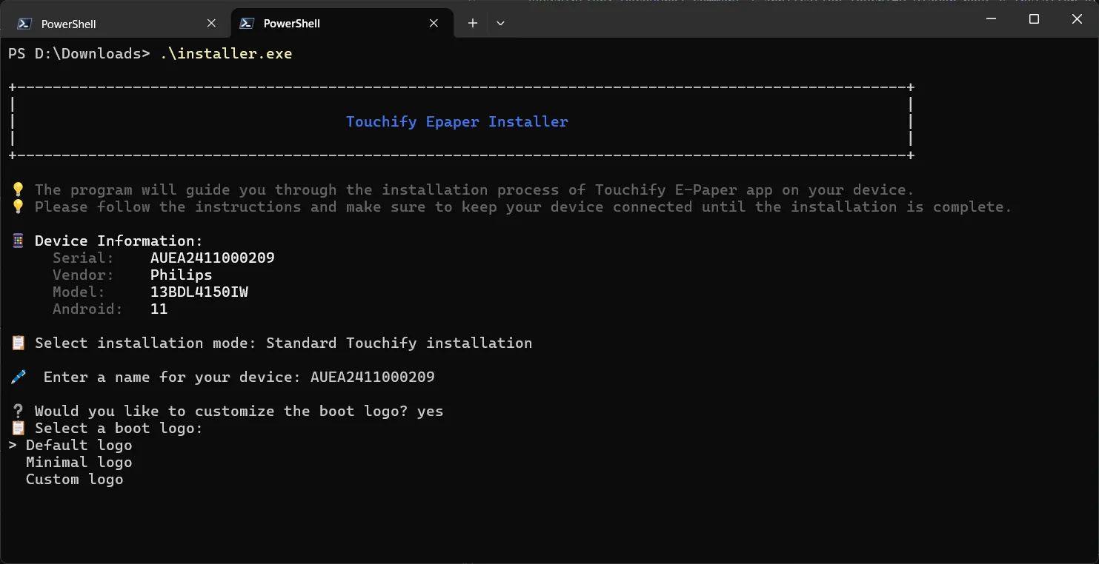Select the Default logo option
This screenshot has width=1099, height=564.
click(x=79, y=446)
